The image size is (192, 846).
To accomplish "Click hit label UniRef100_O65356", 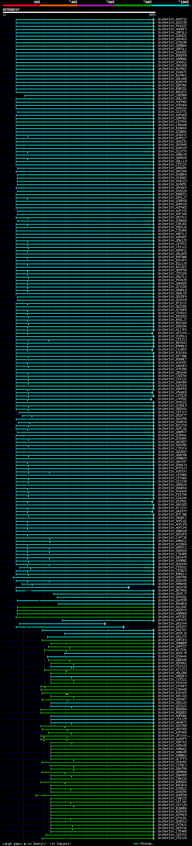I will coord(172,445).
